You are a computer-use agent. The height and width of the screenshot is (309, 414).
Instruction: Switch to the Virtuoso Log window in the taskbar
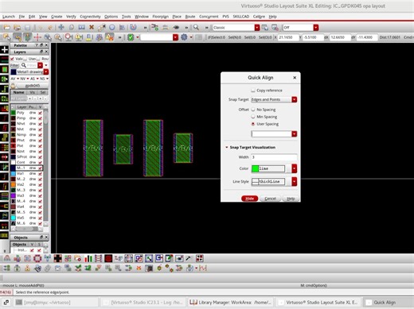tap(143, 302)
